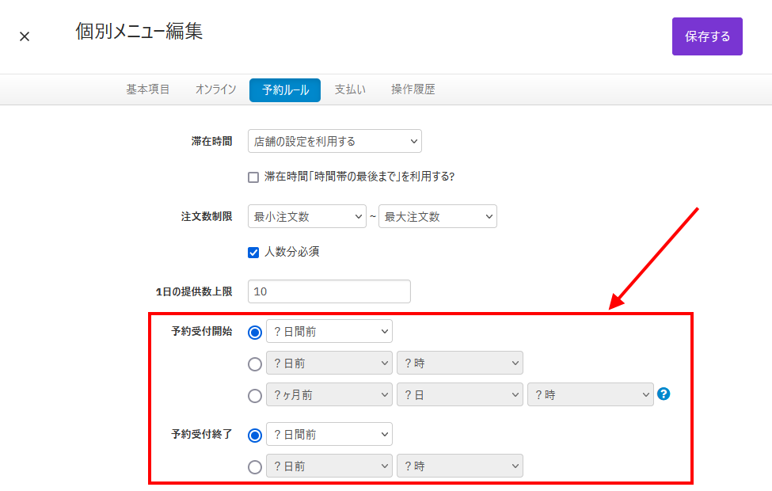Open the 操作履歴 tab
Viewport: 772px width, 491px height.
[413, 89]
